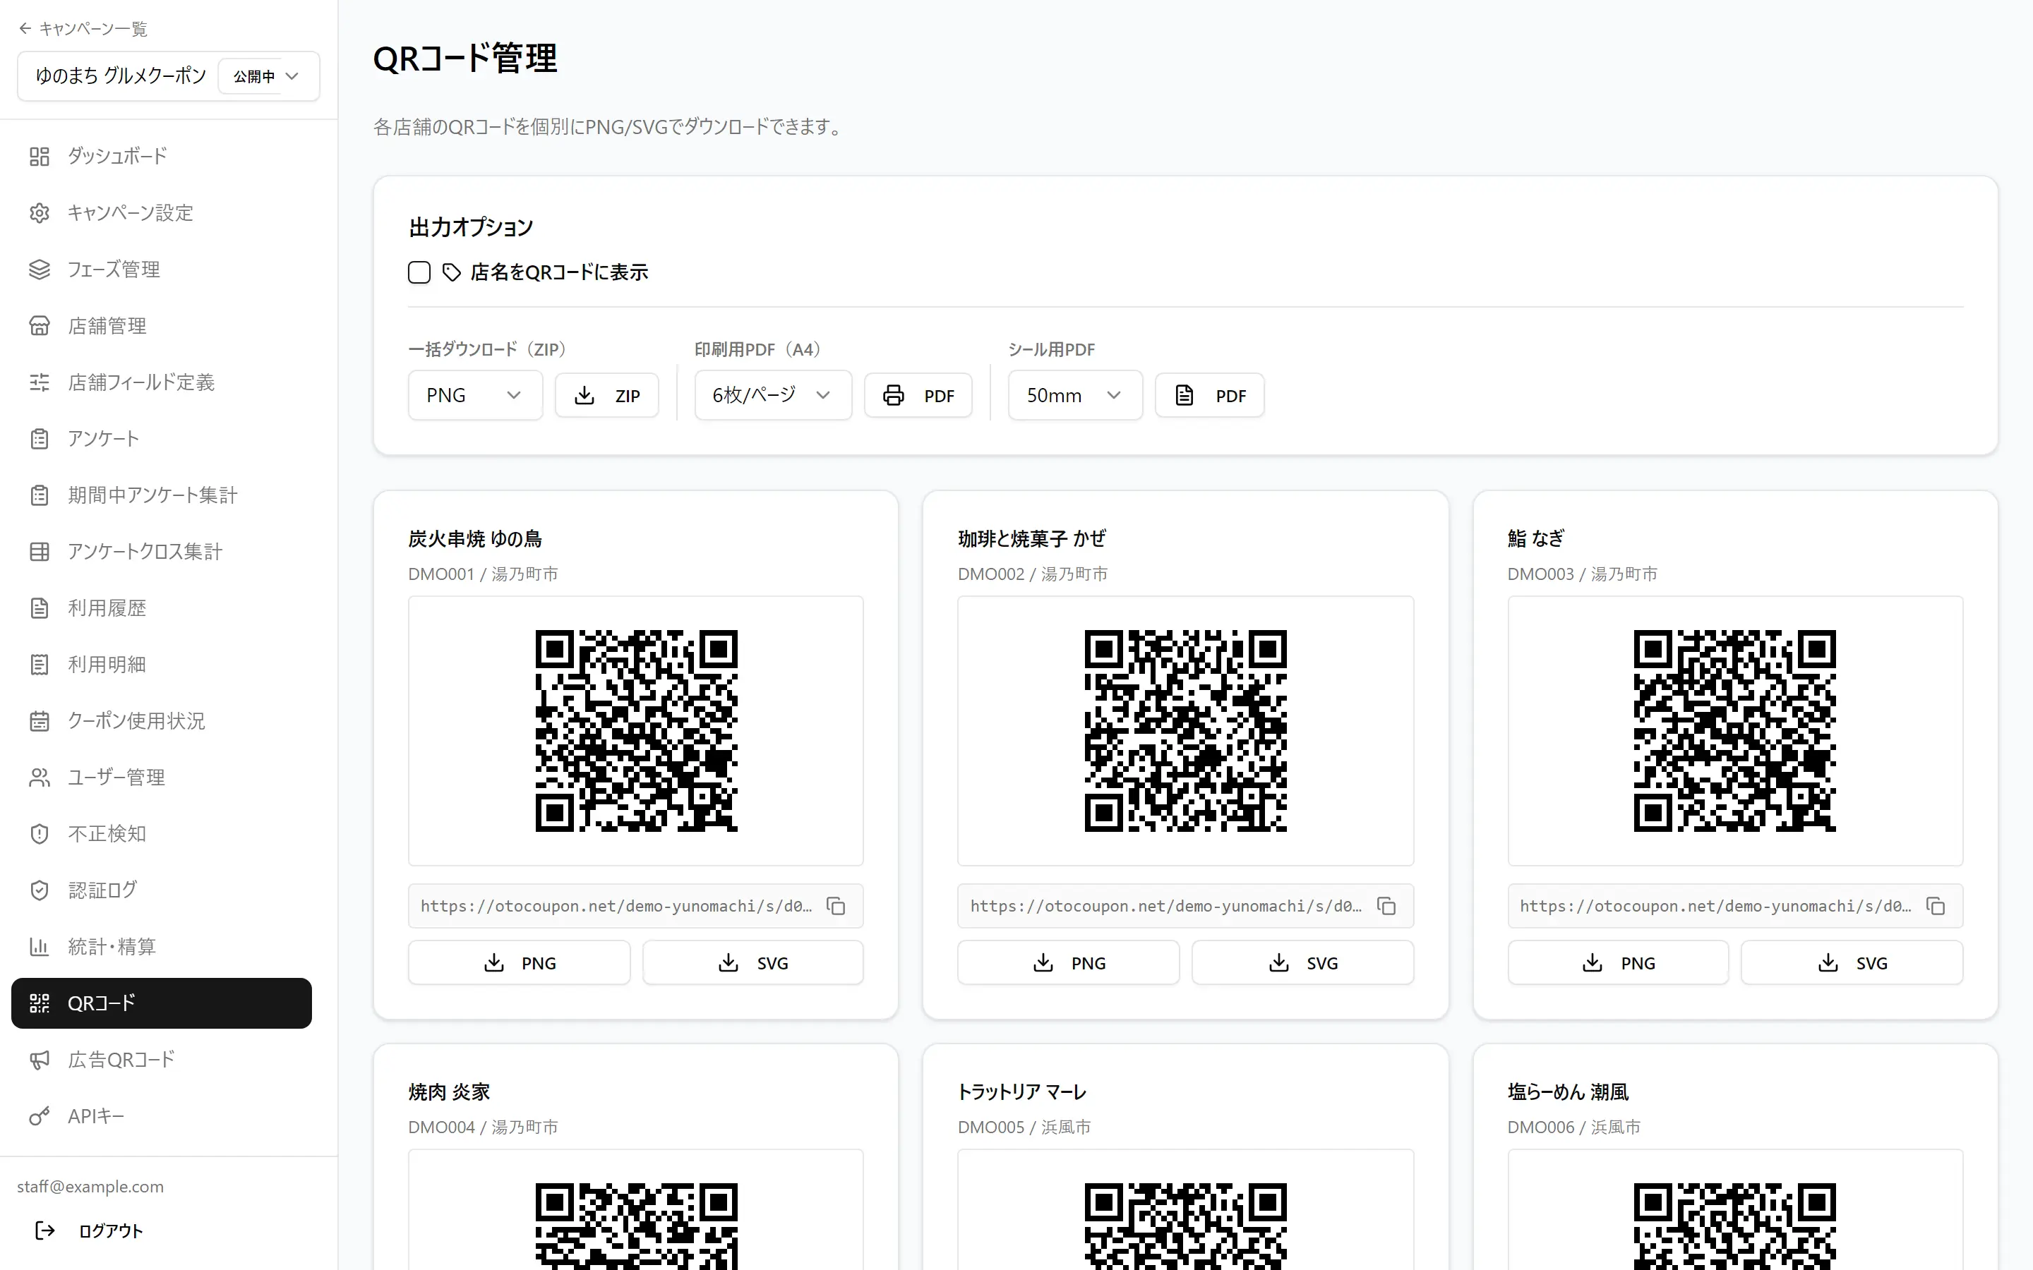The height and width of the screenshot is (1270, 2033).
Task: Click the 塩らーめん 潮風 store name
Action: 1569,1092
